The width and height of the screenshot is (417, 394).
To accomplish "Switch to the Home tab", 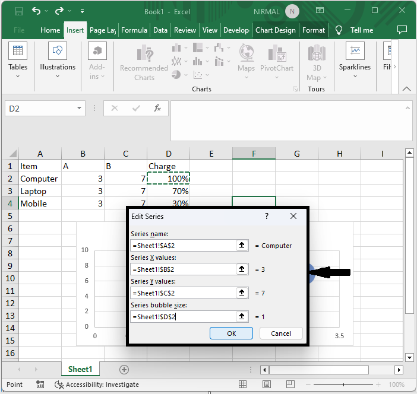I will [50, 30].
